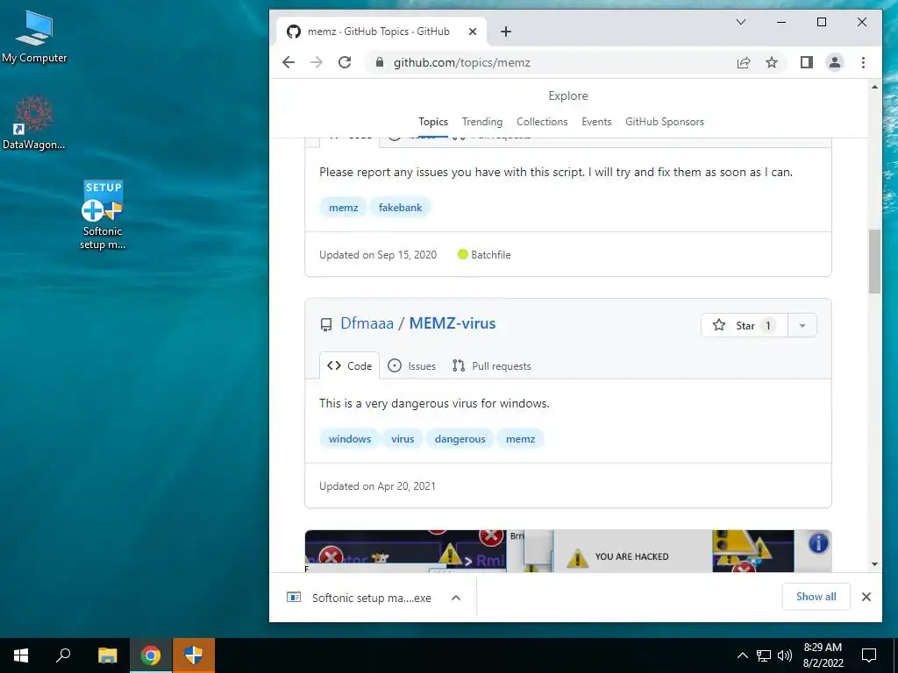Open MEMZ-virus Pull requests tab
The image size is (898, 673).
click(x=491, y=365)
